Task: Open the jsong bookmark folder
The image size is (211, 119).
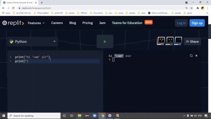Action: pyautogui.click(x=119, y=13)
